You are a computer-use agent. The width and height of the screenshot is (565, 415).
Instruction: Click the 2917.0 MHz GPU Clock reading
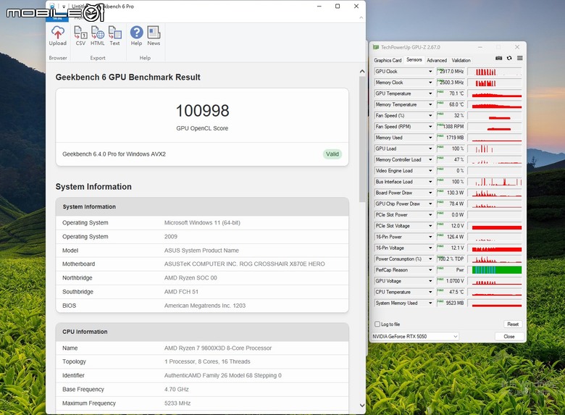point(452,71)
